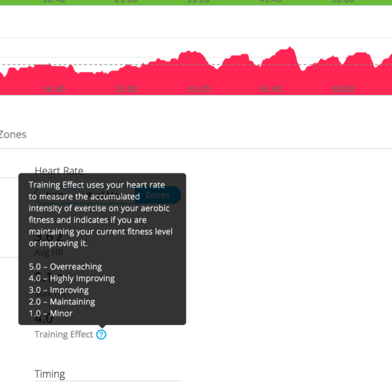The image size is (392, 382).
Task: Select the Zones heart rate toggle
Action: tap(157, 195)
